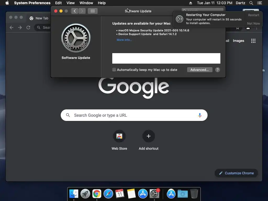The height and width of the screenshot is (201, 268).
Task: Click the Search Google or type a URL box
Action: click(134, 115)
